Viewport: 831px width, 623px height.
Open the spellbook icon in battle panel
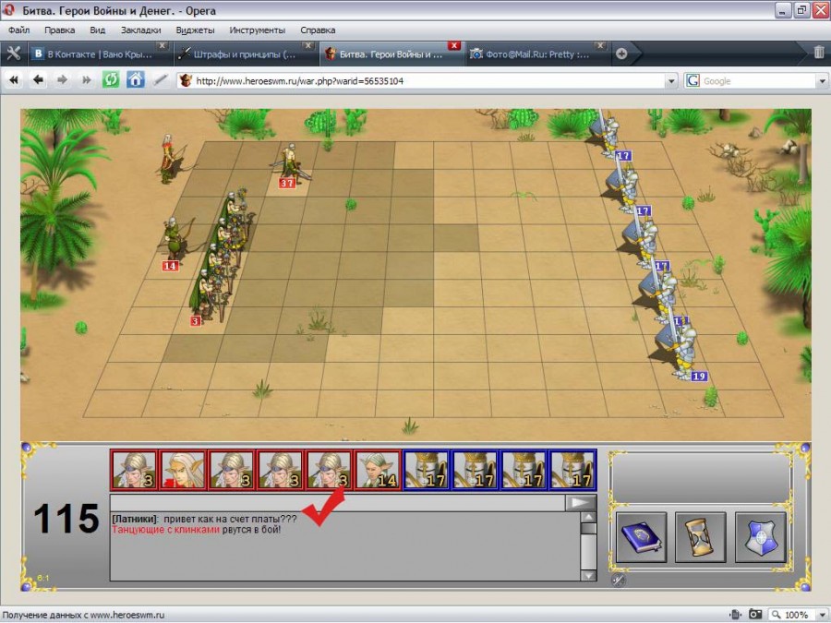coord(639,537)
